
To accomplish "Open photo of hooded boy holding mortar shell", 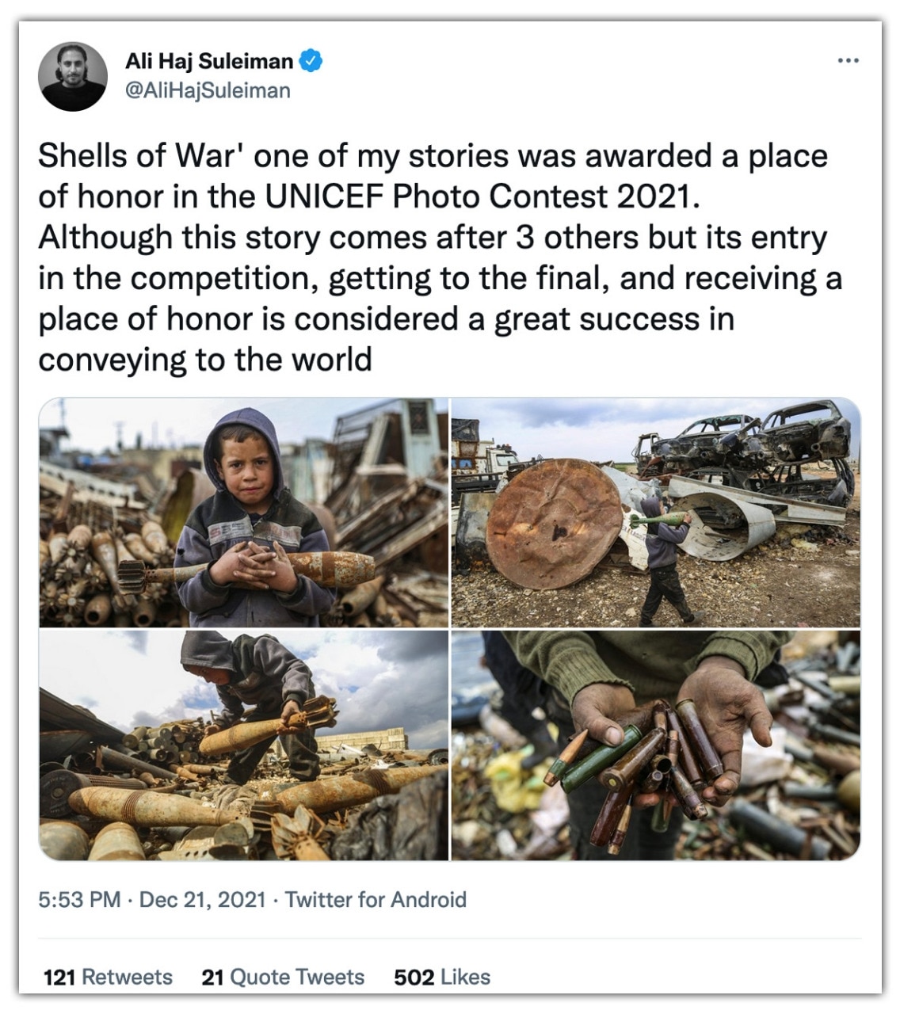I will [x=243, y=513].
